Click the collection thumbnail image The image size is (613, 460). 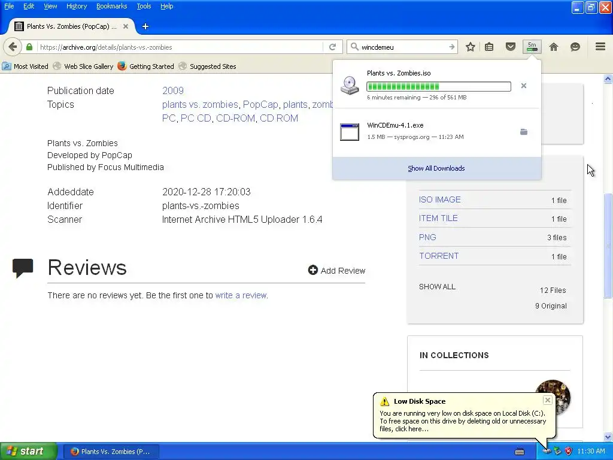tap(553, 397)
